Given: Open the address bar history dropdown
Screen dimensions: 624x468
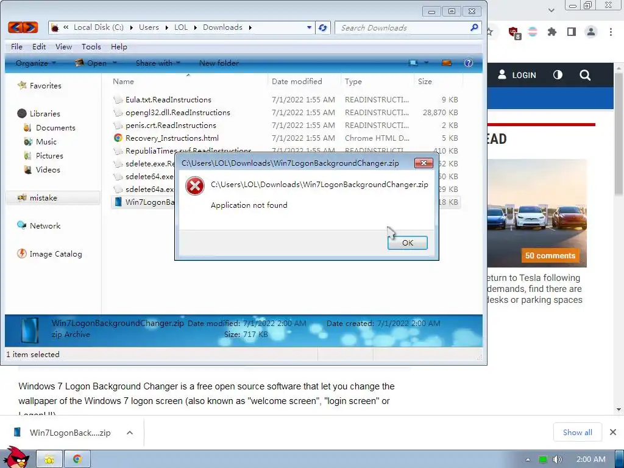Looking at the screenshot, I should (309, 27).
